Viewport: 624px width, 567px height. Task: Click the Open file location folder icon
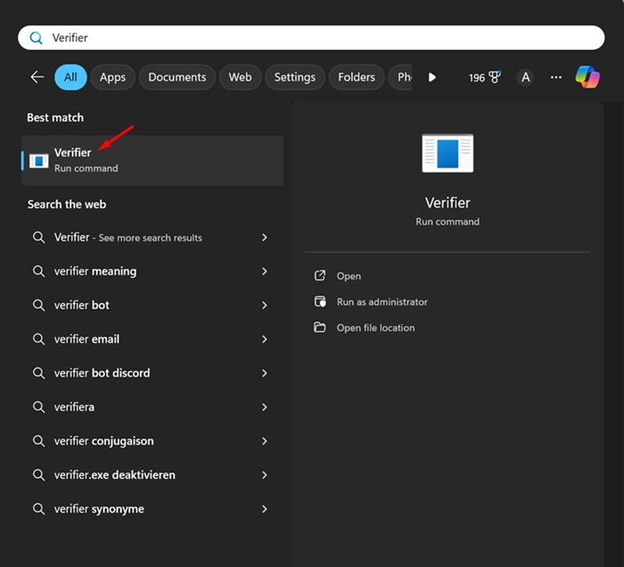pyautogui.click(x=320, y=328)
